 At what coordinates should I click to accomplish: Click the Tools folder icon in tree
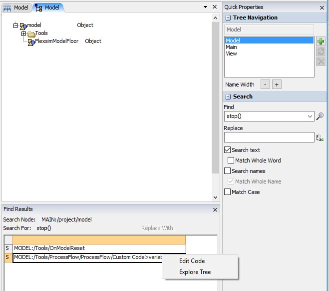click(x=31, y=33)
